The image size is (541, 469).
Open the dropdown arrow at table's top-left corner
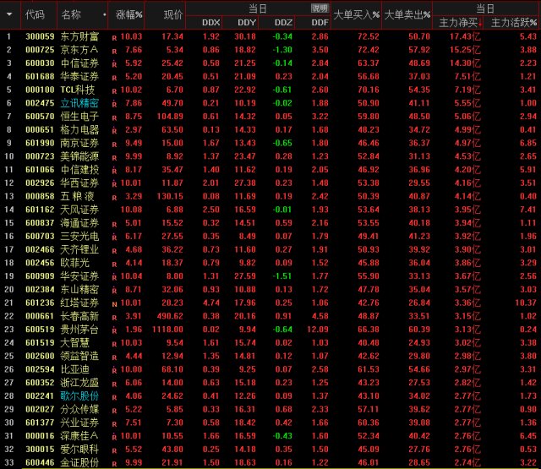tap(9, 14)
